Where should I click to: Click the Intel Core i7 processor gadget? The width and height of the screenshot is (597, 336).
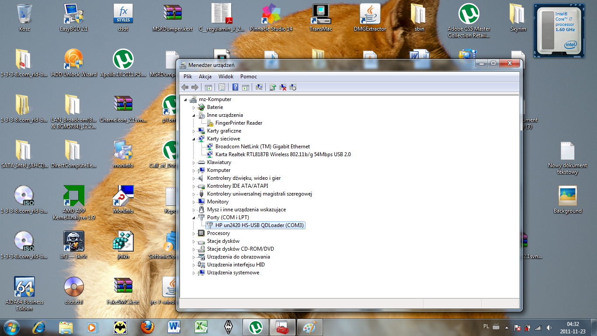click(x=560, y=31)
